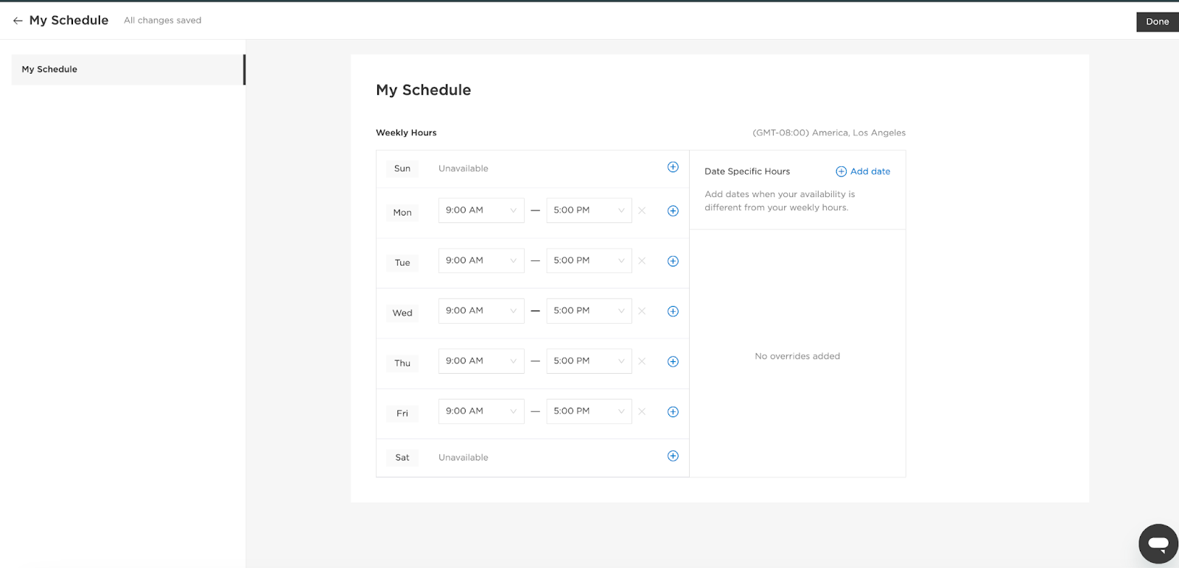Click the Sun day label
The image size is (1179, 568).
point(402,168)
